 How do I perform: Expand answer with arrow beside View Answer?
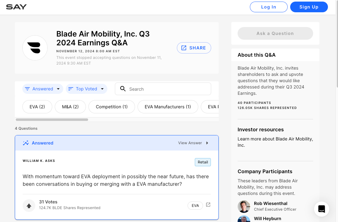[207, 143]
